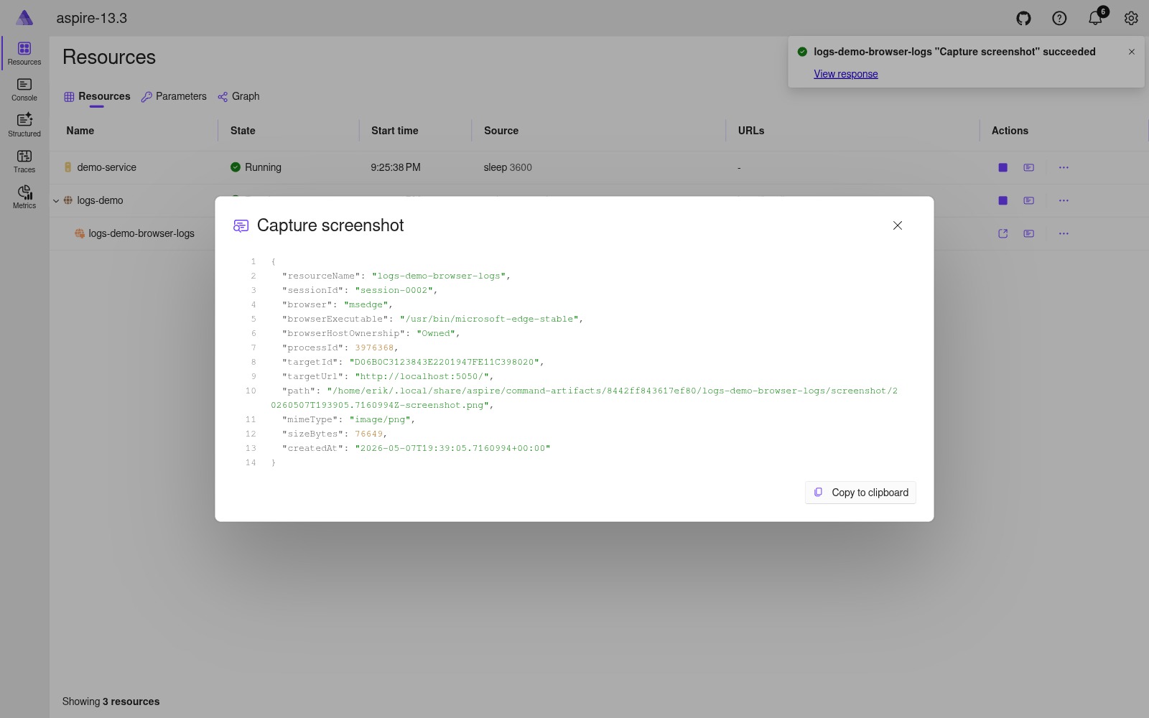Select the logs-demo-browser-logs resource name
This screenshot has height=718, width=1149.
[141, 233]
